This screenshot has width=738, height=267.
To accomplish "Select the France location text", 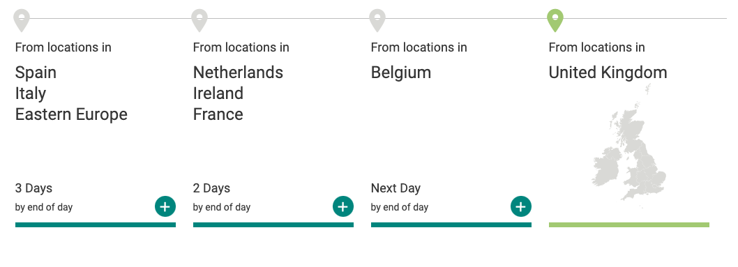I will [218, 114].
